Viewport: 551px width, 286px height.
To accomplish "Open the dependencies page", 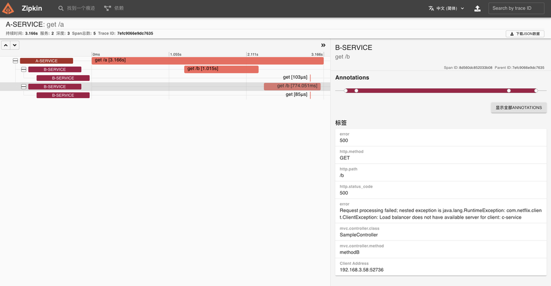I will pos(114,8).
